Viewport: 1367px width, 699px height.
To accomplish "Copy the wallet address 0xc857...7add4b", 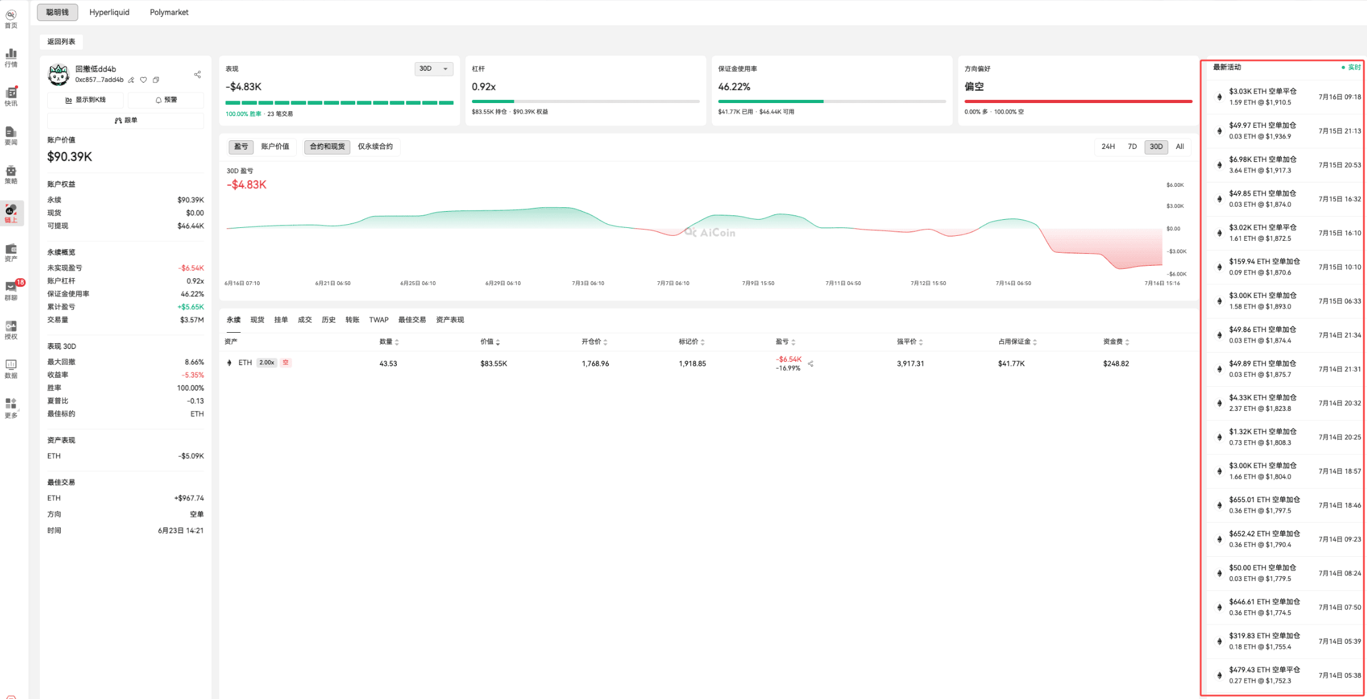I will [x=156, y=79].
